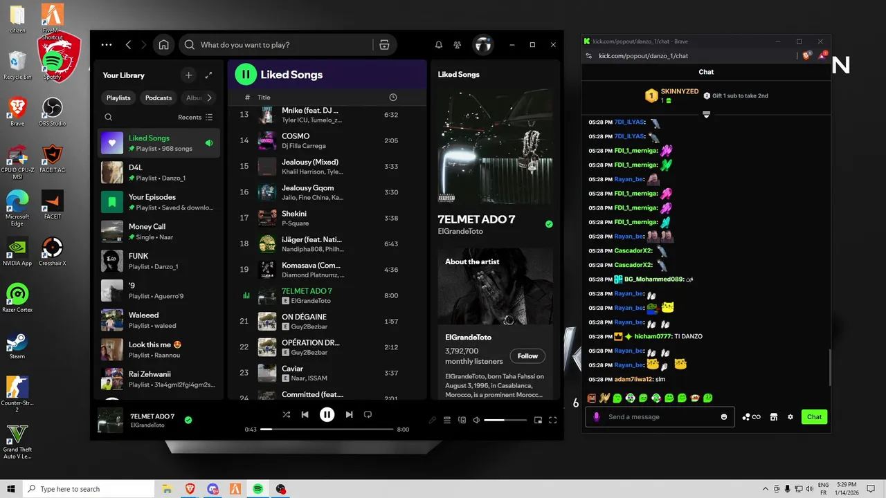This screenshot has width=886, height=498.
Task: Toggle shuffle in the Spotify player
Action: 287,414
